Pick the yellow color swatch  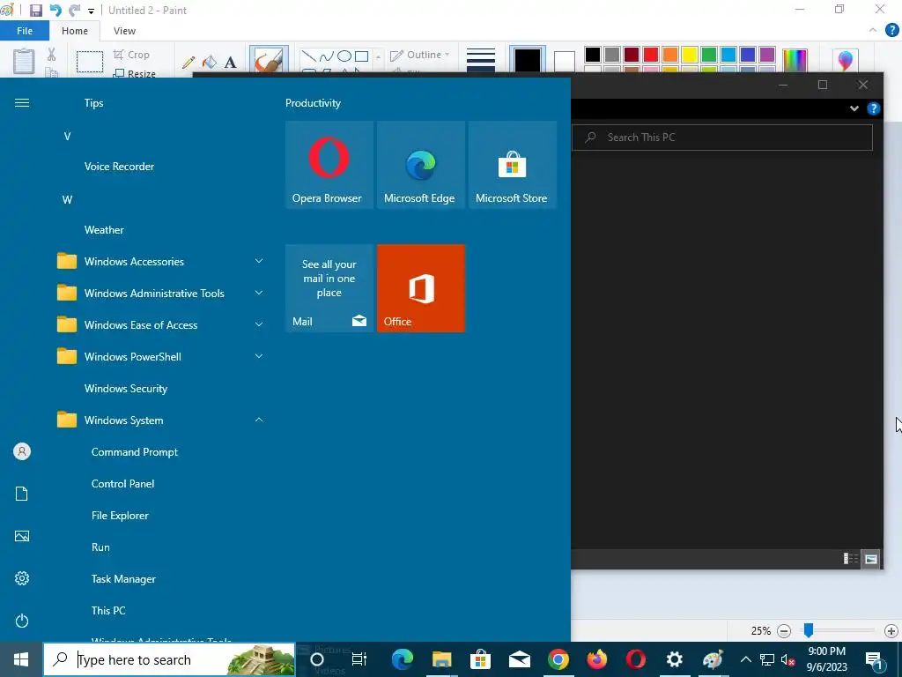tap(689, 55)
